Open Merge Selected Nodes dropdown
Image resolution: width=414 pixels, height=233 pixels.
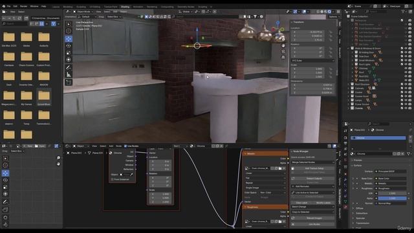tap(313, 162)
